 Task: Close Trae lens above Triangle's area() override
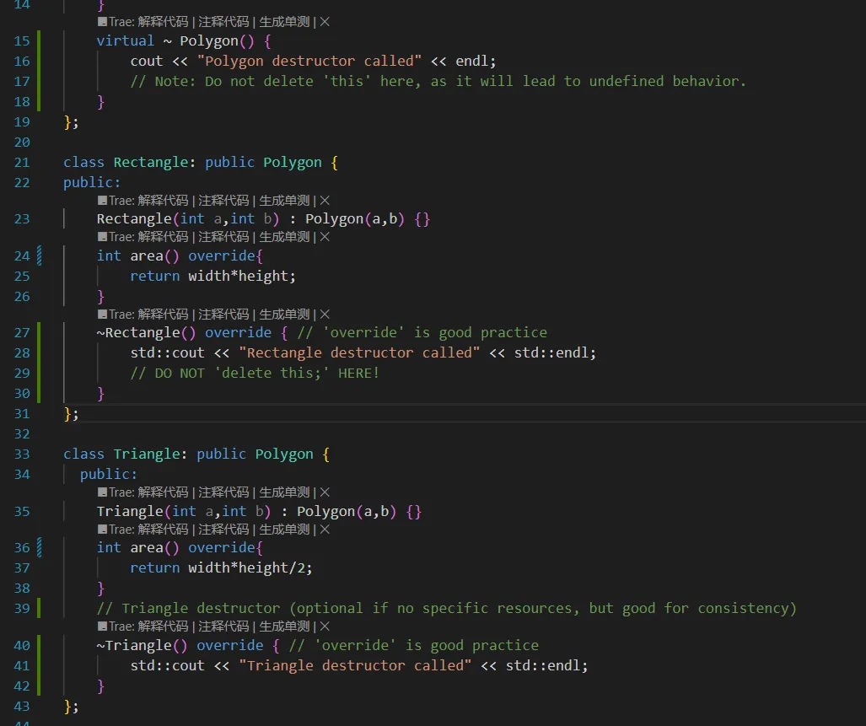pos(325,530)
